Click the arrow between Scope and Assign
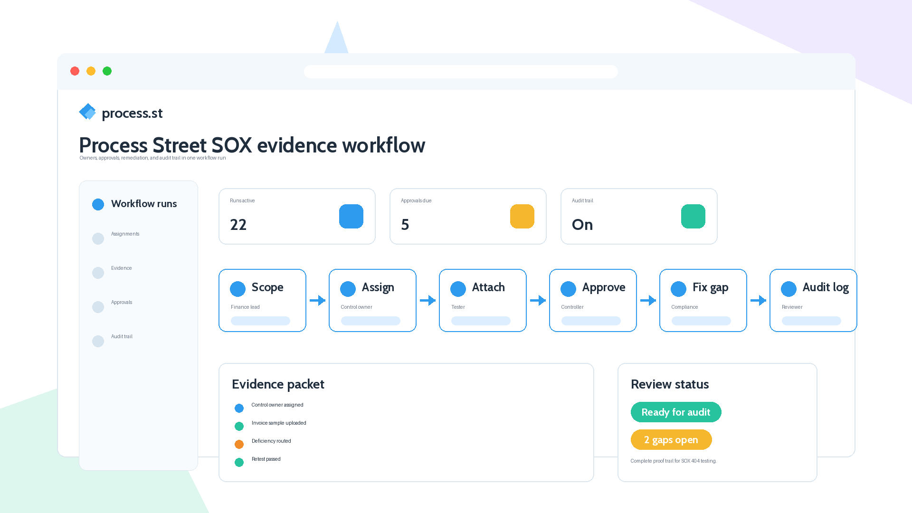The width and height of the screenshot is (912, 513). pyautogui.click(x=317, y=300)
